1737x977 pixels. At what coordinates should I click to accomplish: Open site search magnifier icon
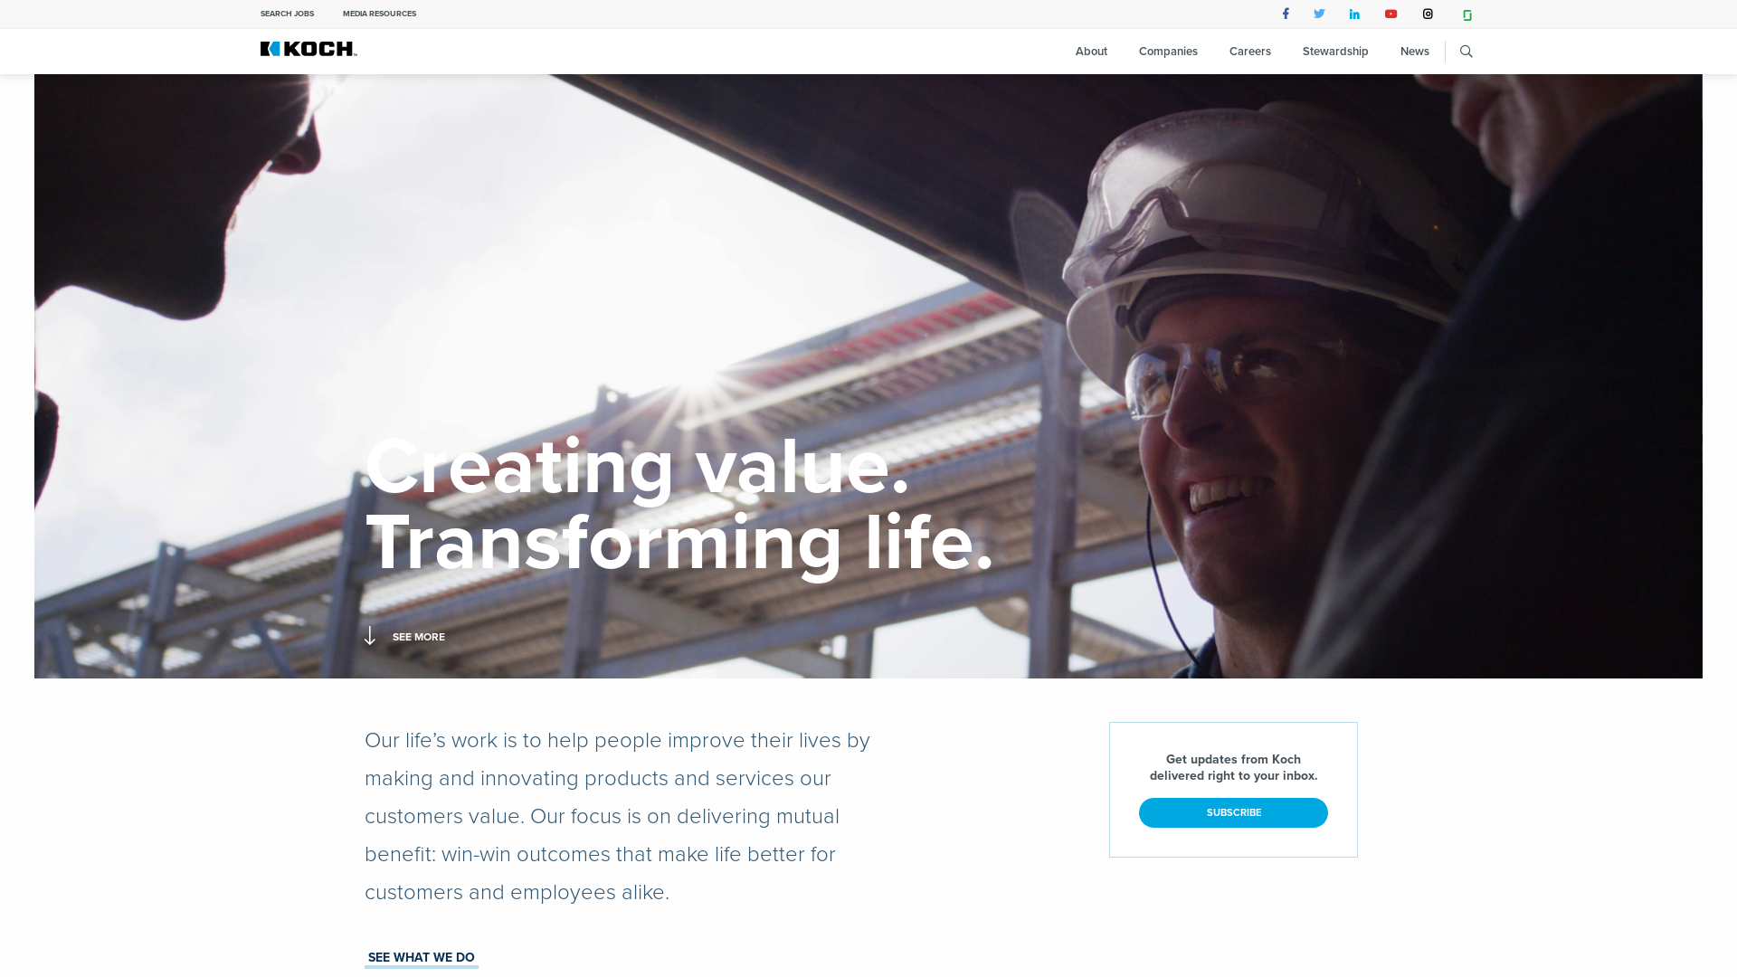point(1466,52)
